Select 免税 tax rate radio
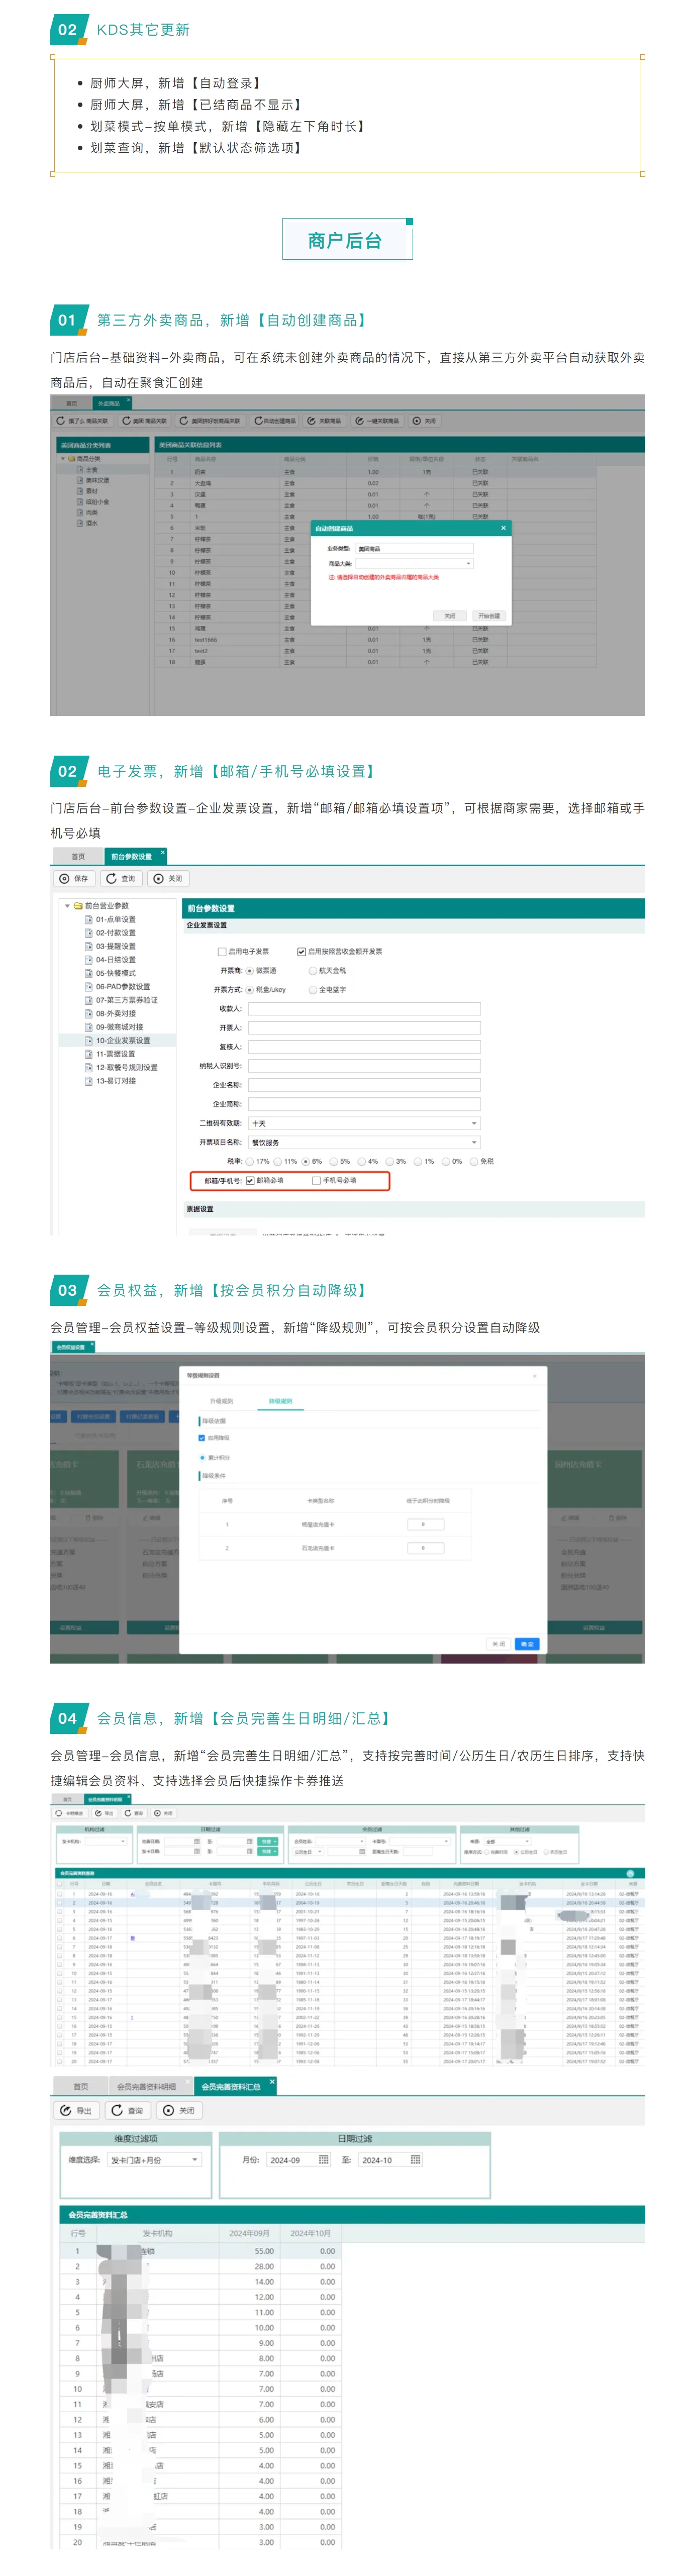This screenshot has height=2576, width=693. pyautogui.click(x=474, y=1162)
